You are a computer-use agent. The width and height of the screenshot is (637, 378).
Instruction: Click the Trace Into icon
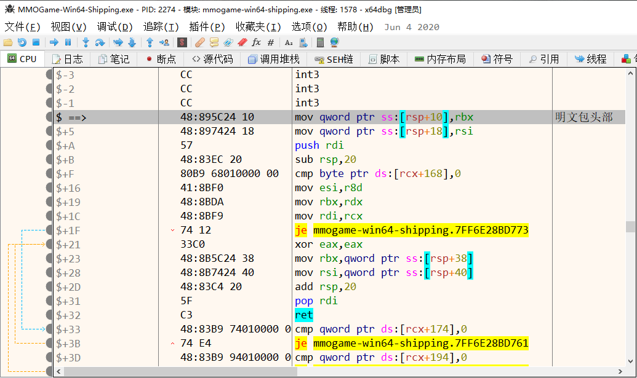click(x=118, y=42)
